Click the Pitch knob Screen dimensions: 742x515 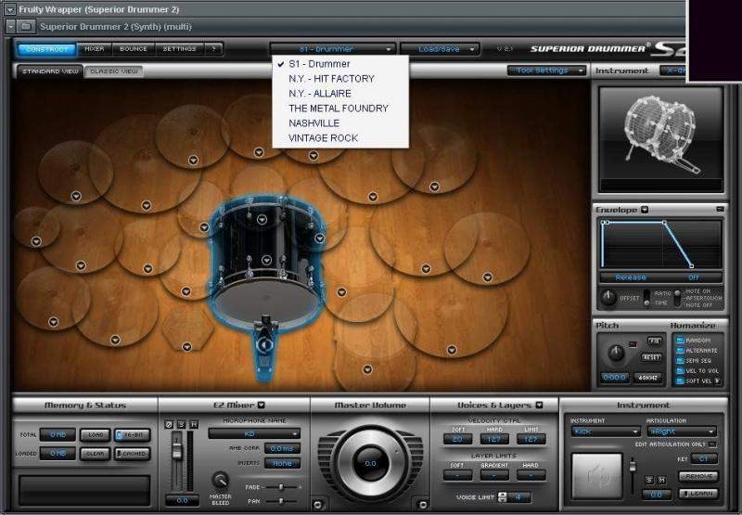(615, 353)
